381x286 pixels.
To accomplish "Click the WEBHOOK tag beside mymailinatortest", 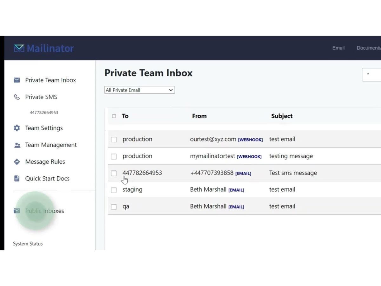I will pos(249,157).
